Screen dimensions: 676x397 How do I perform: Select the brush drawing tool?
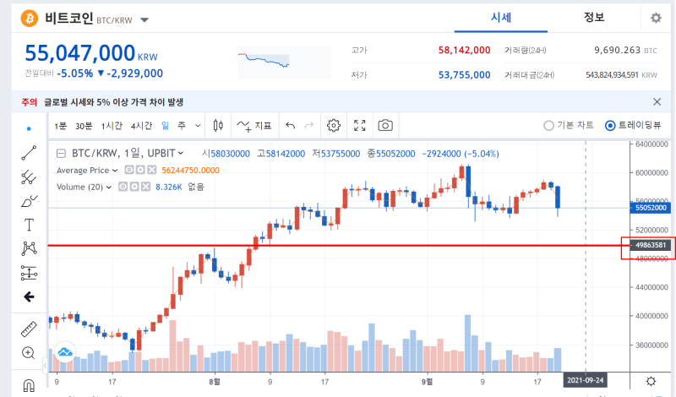point(29,201)
